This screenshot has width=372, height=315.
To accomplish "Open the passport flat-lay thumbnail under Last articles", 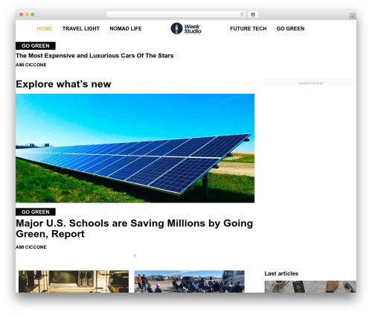I will (310, 287).
